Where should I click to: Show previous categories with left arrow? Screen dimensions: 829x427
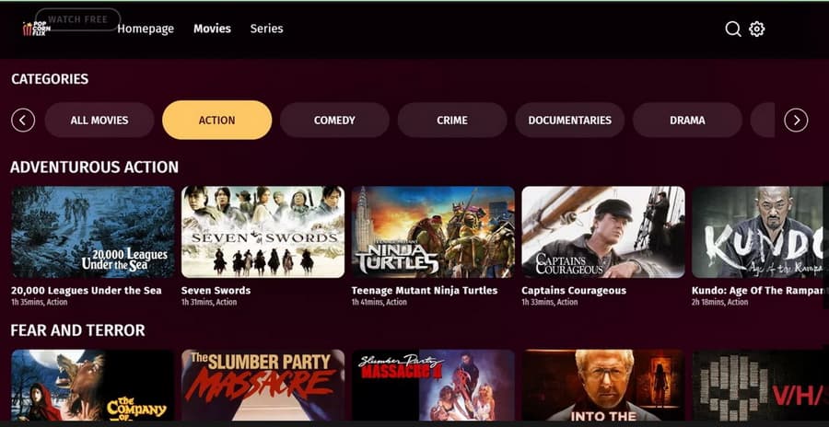point(23,120)
